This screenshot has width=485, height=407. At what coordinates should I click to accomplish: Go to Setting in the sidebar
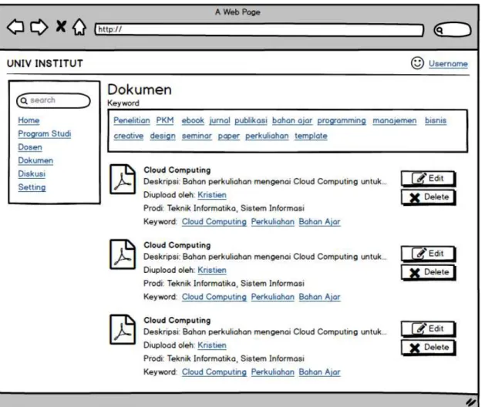(x=32, y=187)
